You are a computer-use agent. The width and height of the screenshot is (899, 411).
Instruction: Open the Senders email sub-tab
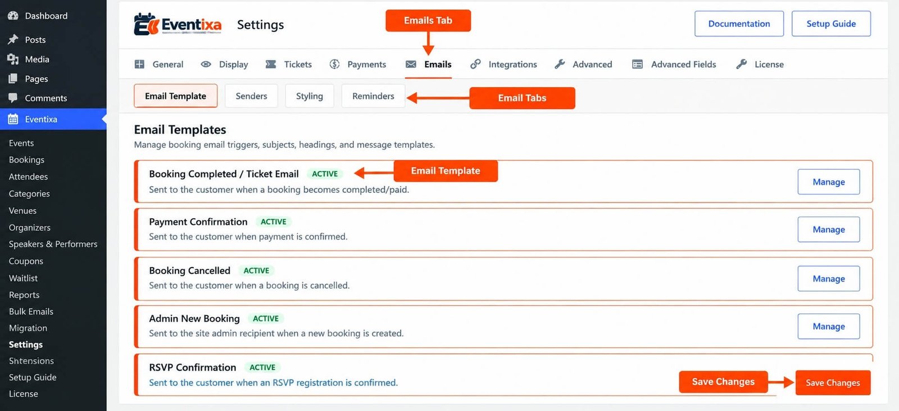[251, 96]
